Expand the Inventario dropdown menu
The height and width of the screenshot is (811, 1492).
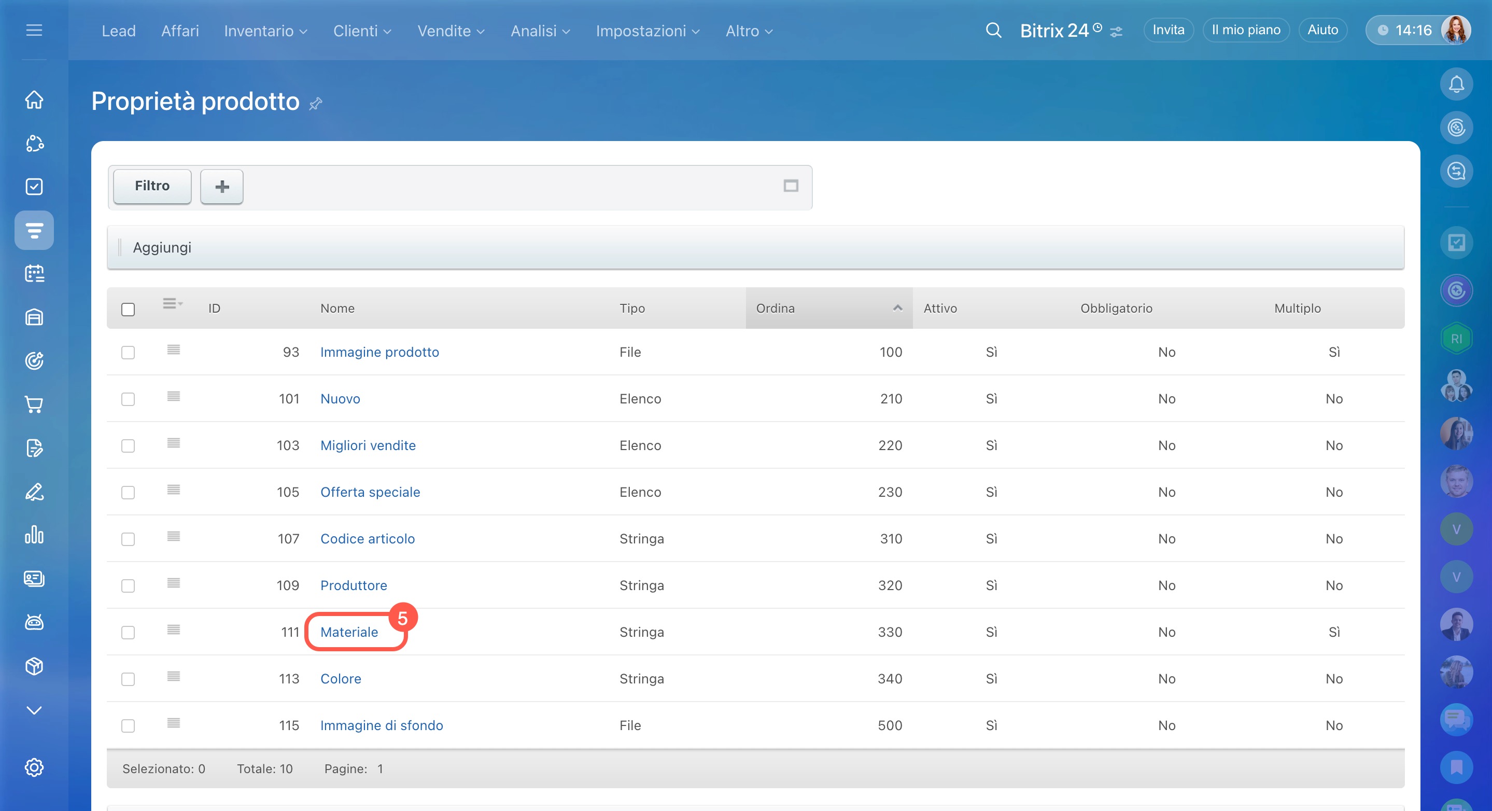tap(265, 31)
